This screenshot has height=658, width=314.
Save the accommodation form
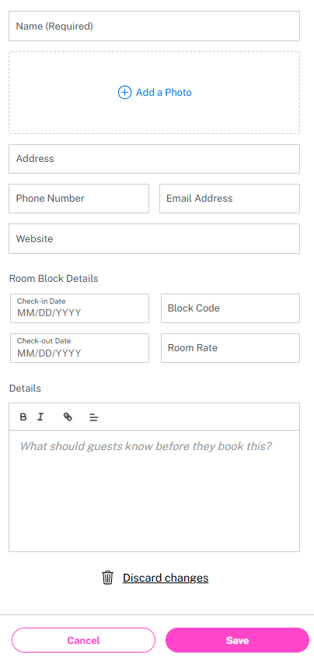[x=237, y=640]
